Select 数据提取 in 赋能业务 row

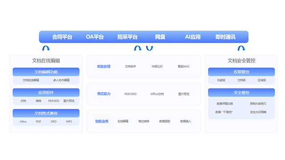tap(165, 121)
